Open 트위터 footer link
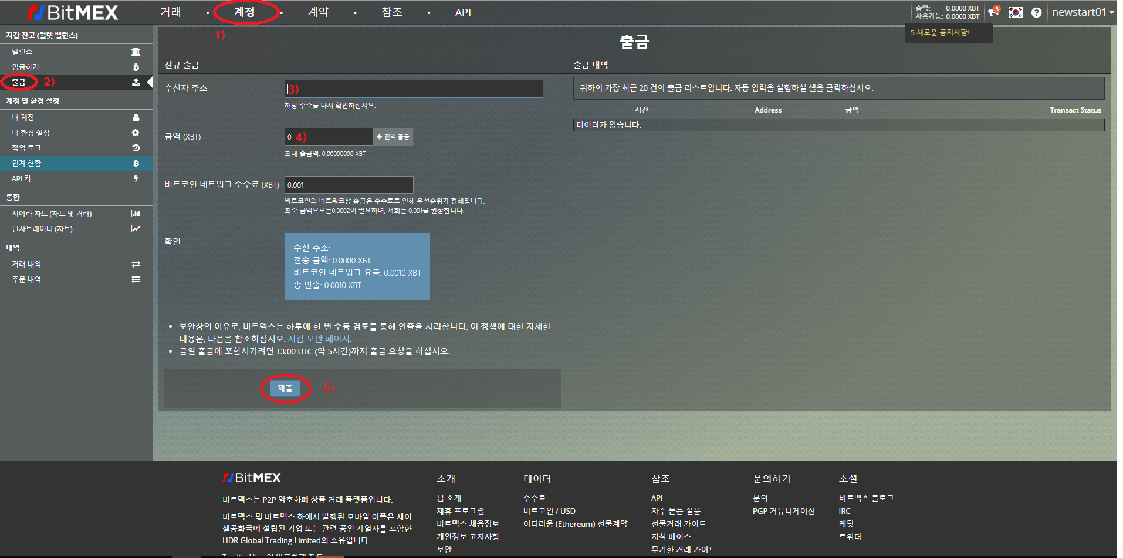This screenshot has height=558, width=1123. click(x=850, y=537)
